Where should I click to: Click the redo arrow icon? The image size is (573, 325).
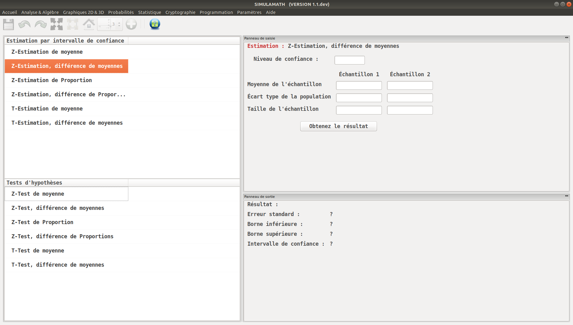tap(41, 24)
